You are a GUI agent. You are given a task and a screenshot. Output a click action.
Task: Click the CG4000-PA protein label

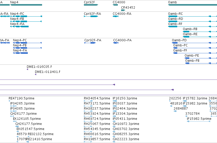coord(122,40)
